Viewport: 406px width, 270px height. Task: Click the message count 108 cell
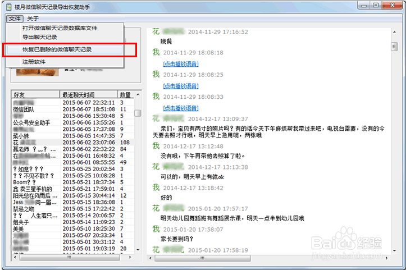coord(125,143)
